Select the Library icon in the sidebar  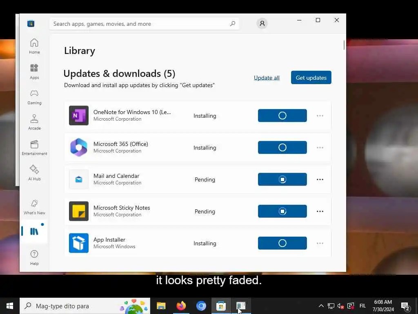34,231
